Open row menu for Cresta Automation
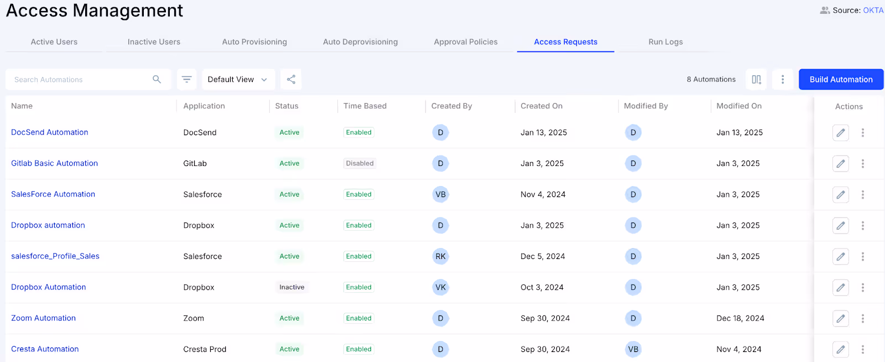The height and width of the screenshot is (362, 885). click(x=863, y=349)
